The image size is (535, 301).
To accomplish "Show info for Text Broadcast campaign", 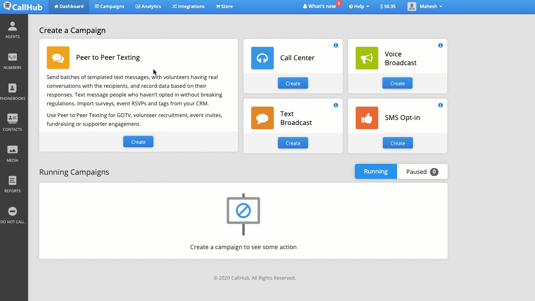I will point(336,105).
